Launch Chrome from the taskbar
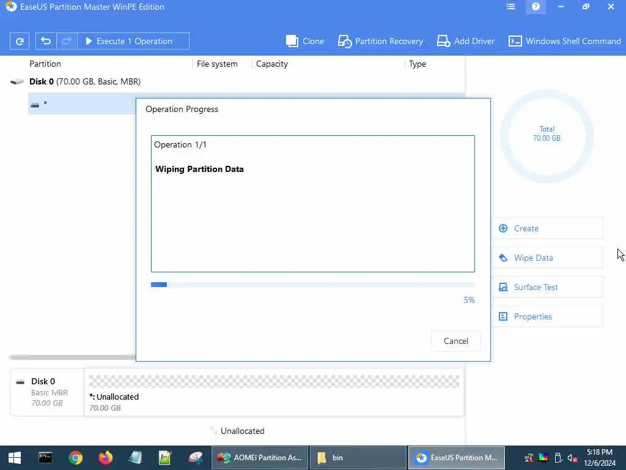The width and height of the screenshot is (626, 470). [x=75, y=458]
